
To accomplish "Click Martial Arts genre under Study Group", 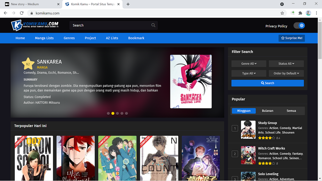I will 280,130.
